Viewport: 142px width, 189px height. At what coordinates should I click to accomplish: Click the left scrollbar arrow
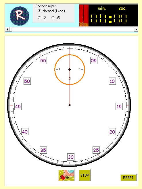click(7, 29)
